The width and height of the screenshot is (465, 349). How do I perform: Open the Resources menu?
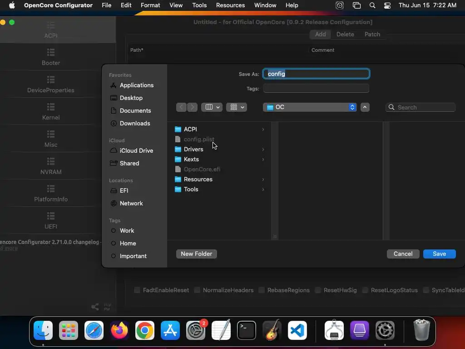(x=230, y=5)
